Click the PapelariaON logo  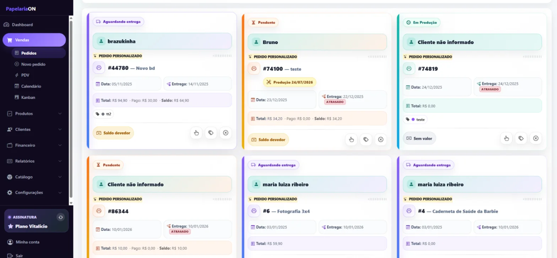pyautogui.click(x=21, y=9)
